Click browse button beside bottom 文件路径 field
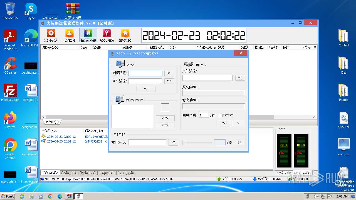This screenshot has height=200, width=356. click(173, 142)
